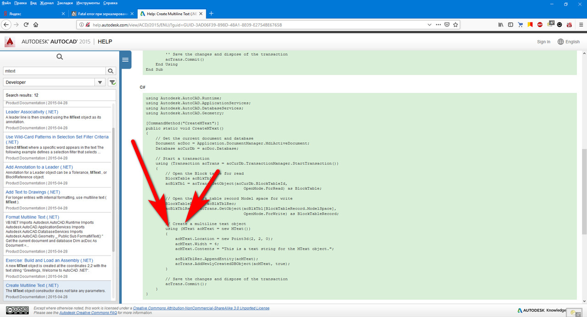587x317 pixels.
Task: Show sidebars toolbar icon
Action: pos(510,25)
